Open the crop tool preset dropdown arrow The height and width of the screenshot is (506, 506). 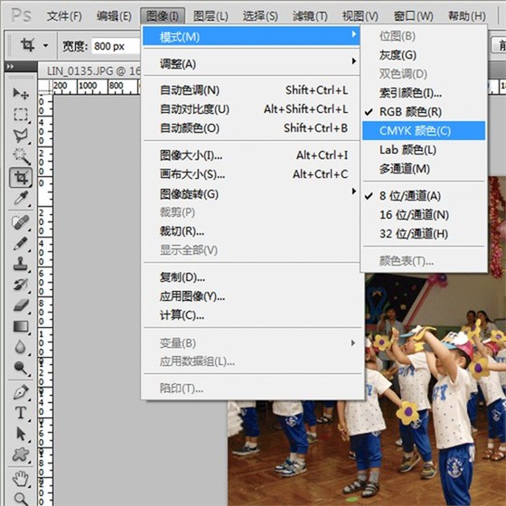pyautogui.click(x=46, y=45)
